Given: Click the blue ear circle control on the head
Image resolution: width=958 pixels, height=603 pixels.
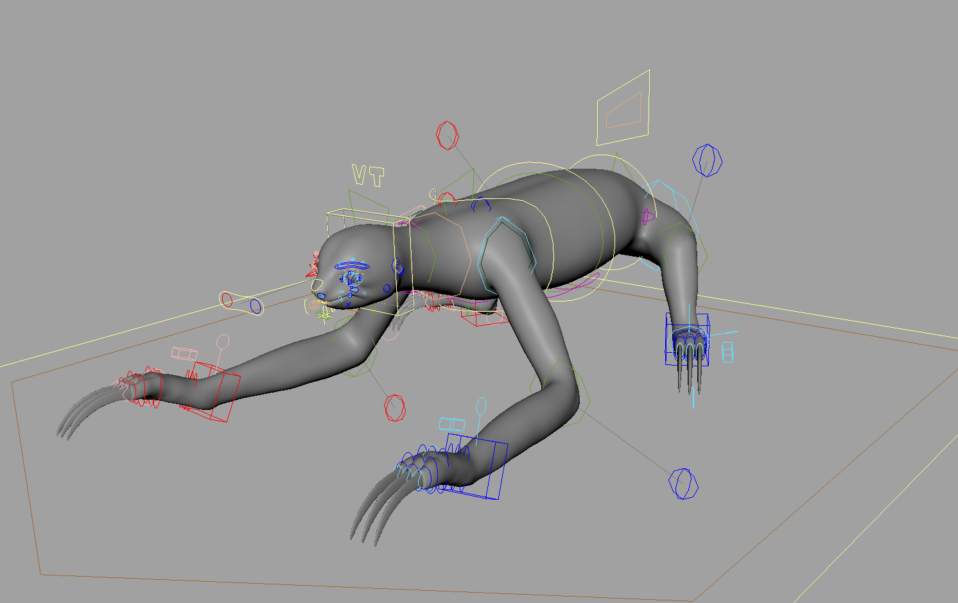Looking at the screenshot, I should 397,267.
